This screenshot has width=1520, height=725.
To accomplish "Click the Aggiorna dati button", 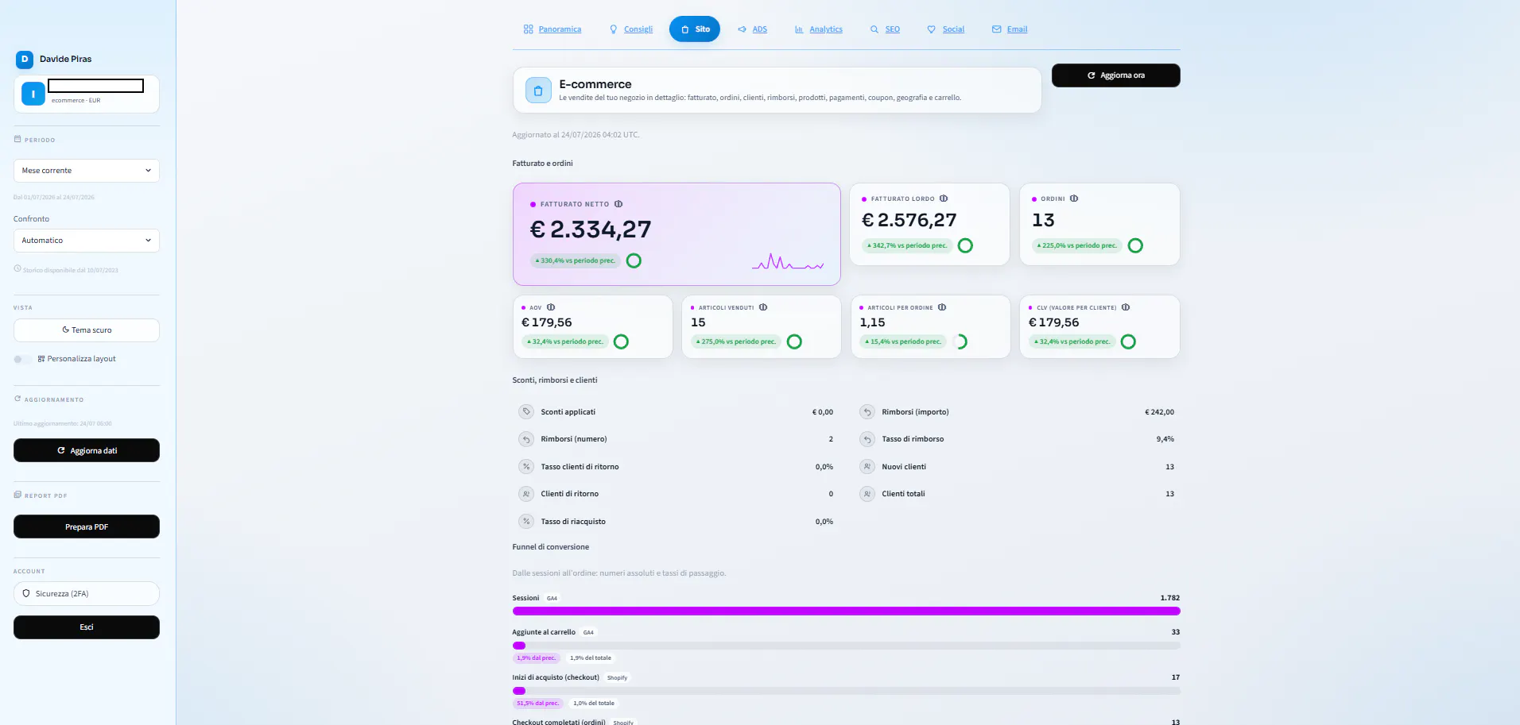I will tap(87, 450).
